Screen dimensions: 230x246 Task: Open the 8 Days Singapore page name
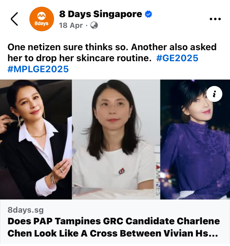pos(101,14)
